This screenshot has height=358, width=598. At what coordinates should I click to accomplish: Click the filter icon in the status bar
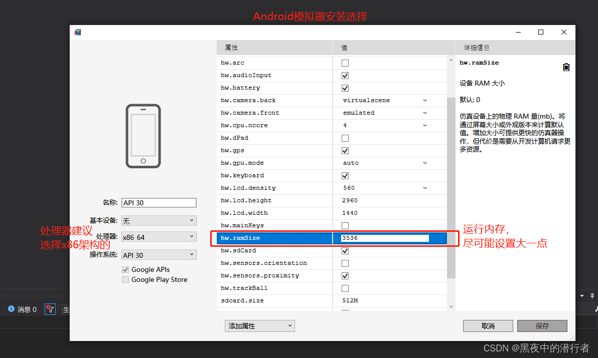[x=50, y=309]
